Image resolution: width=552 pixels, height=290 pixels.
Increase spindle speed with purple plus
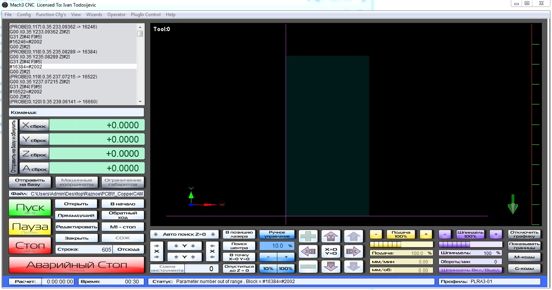496,234
